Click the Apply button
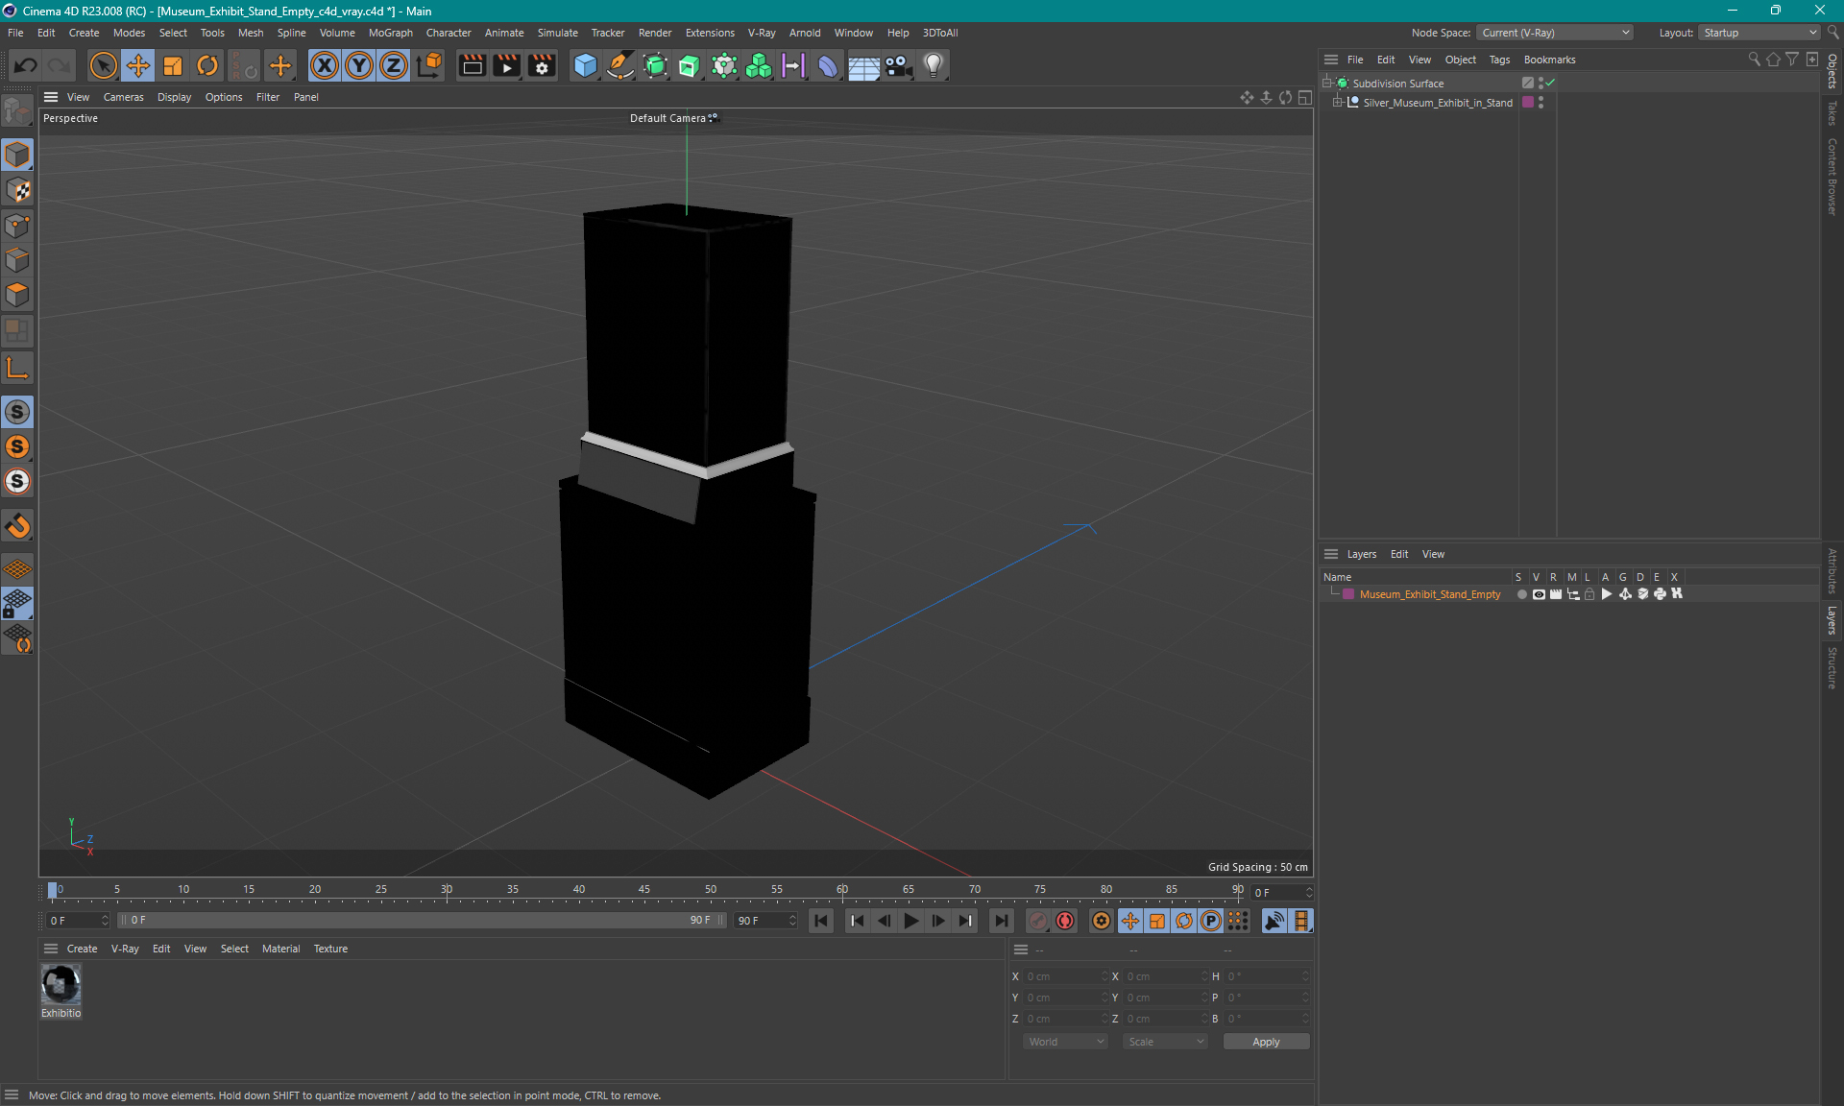Viewport: 1844px width, 1106px height. pyautogui.click(x=1266, y=1042)
